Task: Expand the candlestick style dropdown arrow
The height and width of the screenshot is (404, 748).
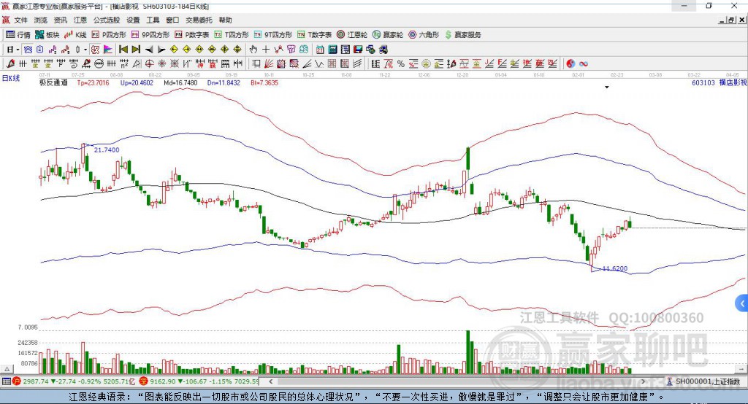Action: (85, 50)
